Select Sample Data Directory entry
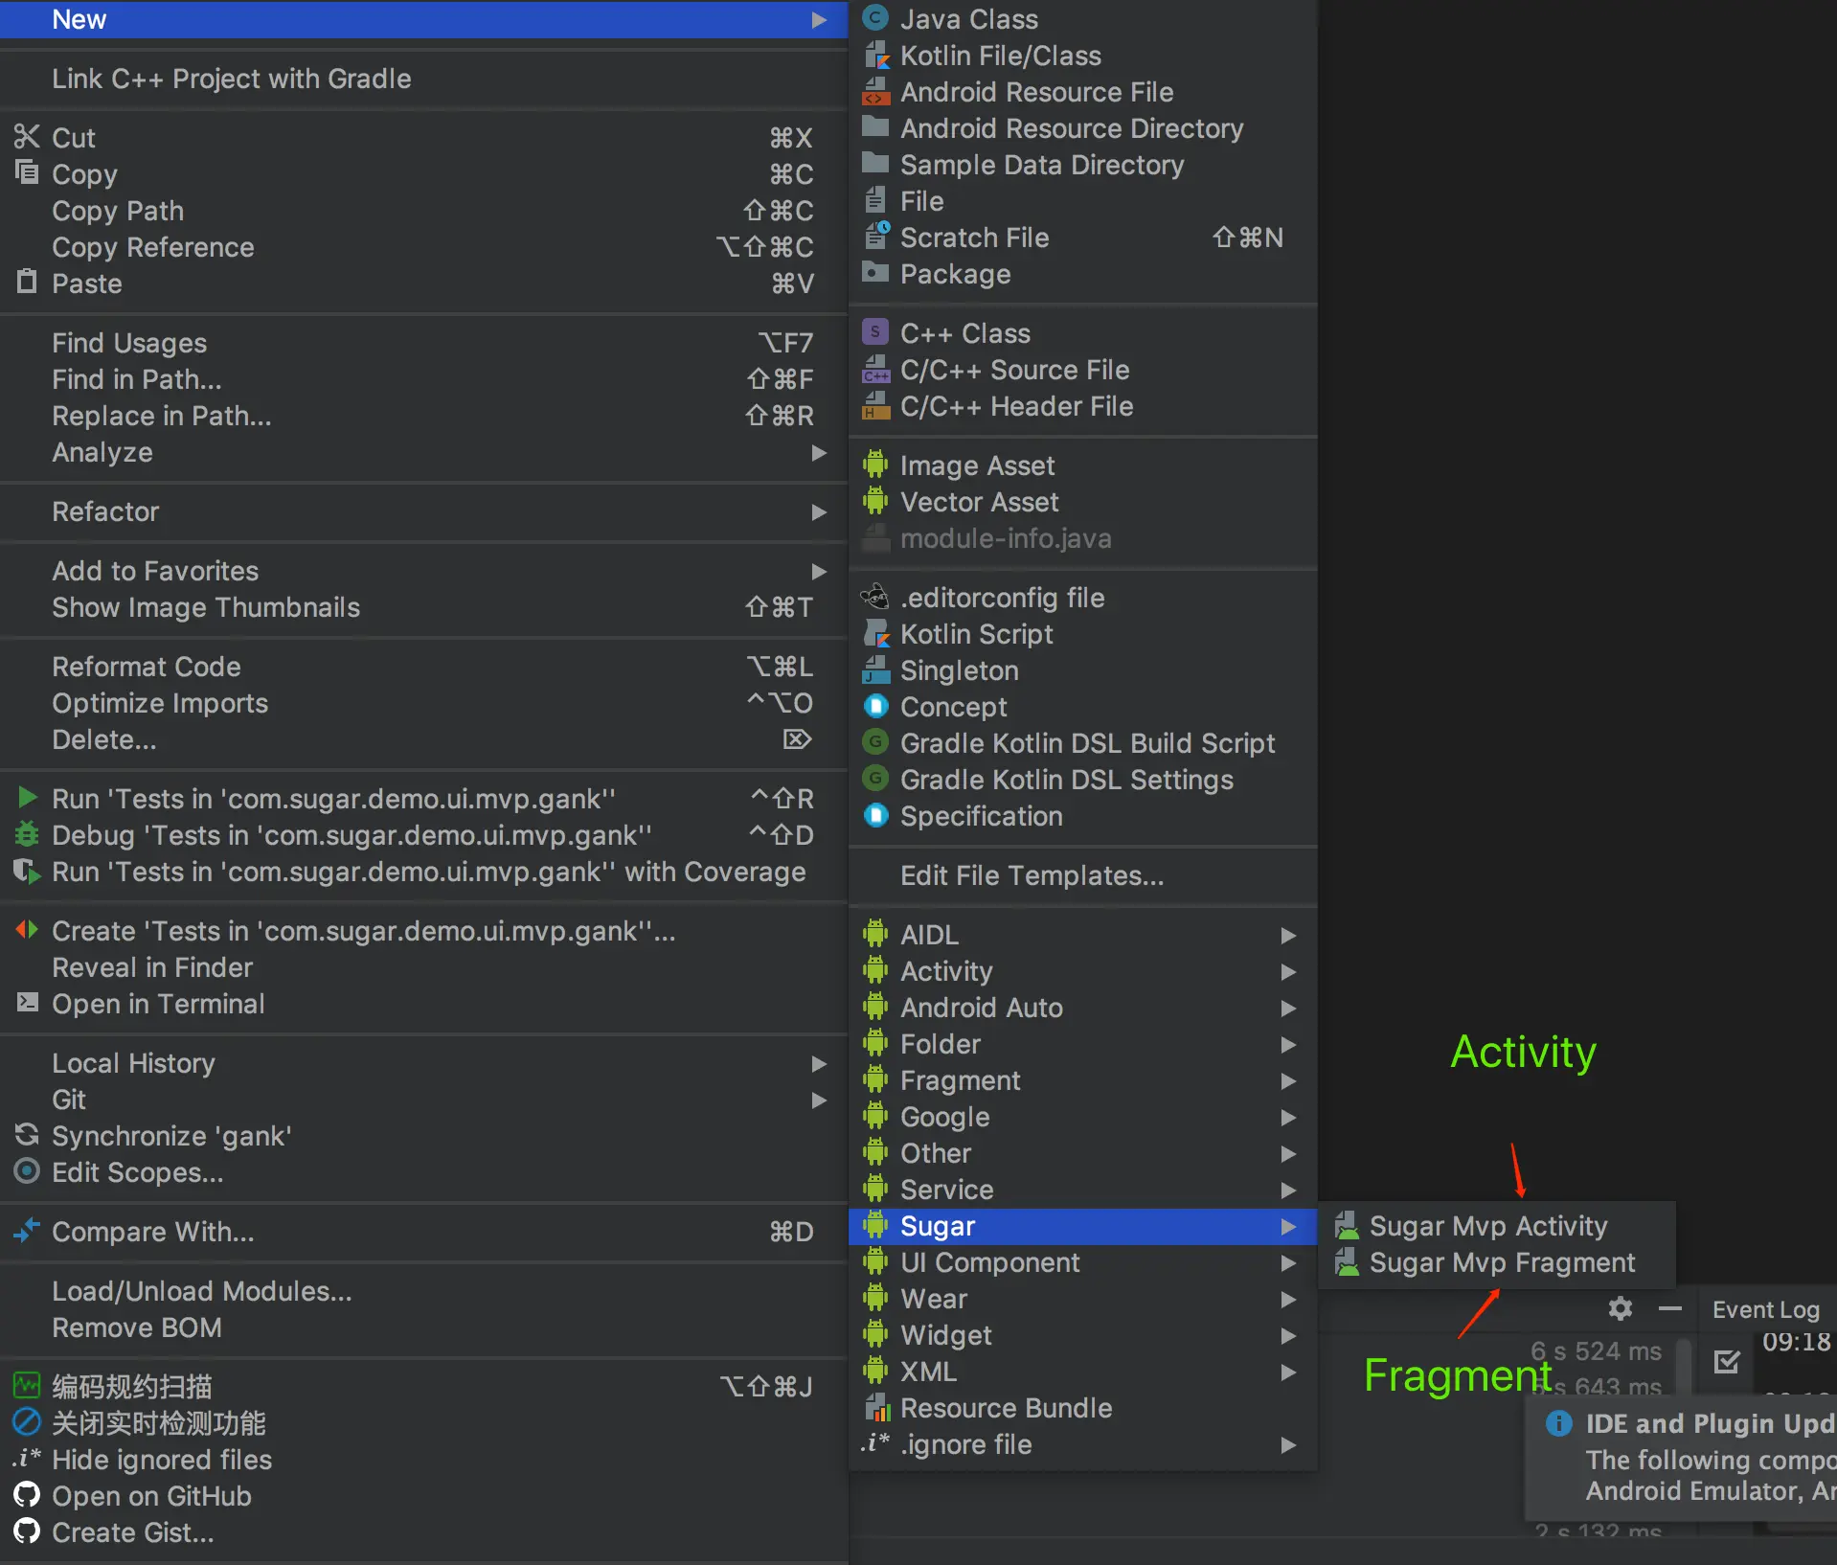The height and width of the screenshot is (1565, 1837). tap(1083, 165)
